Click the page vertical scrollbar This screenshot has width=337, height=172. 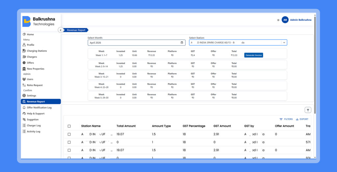coord(315,64)
